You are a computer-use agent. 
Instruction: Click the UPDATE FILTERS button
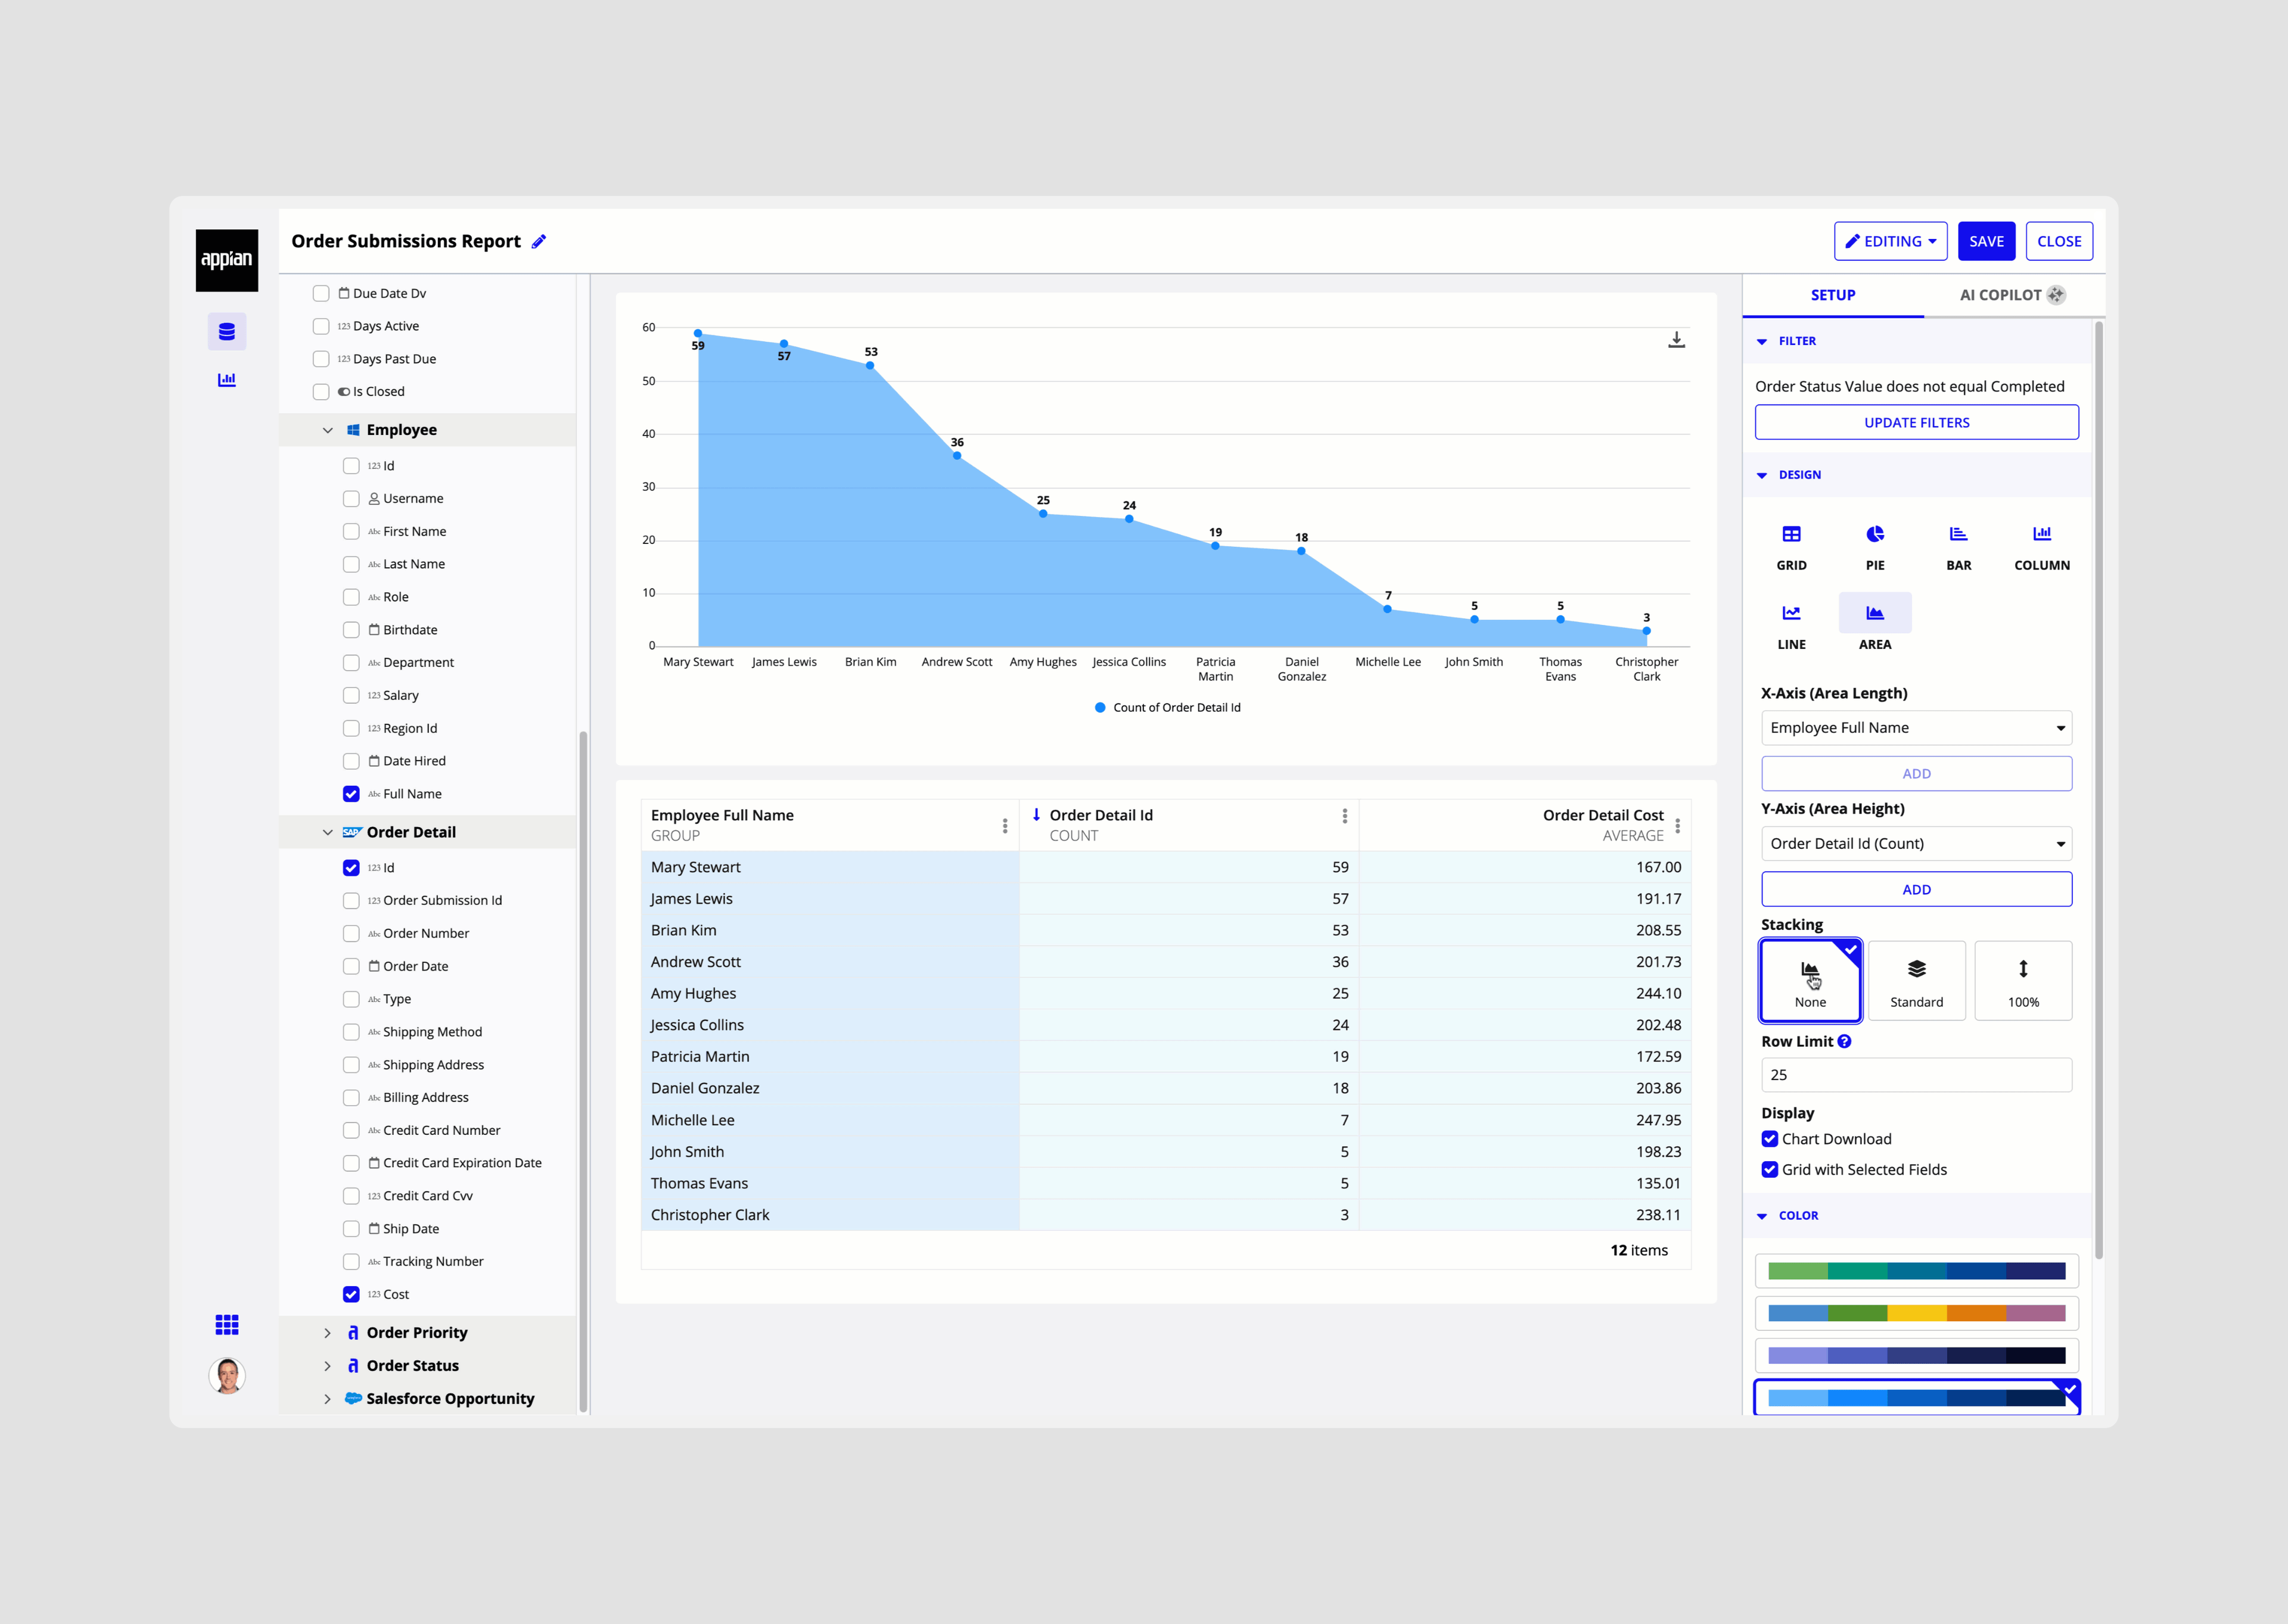point(1916,423)
